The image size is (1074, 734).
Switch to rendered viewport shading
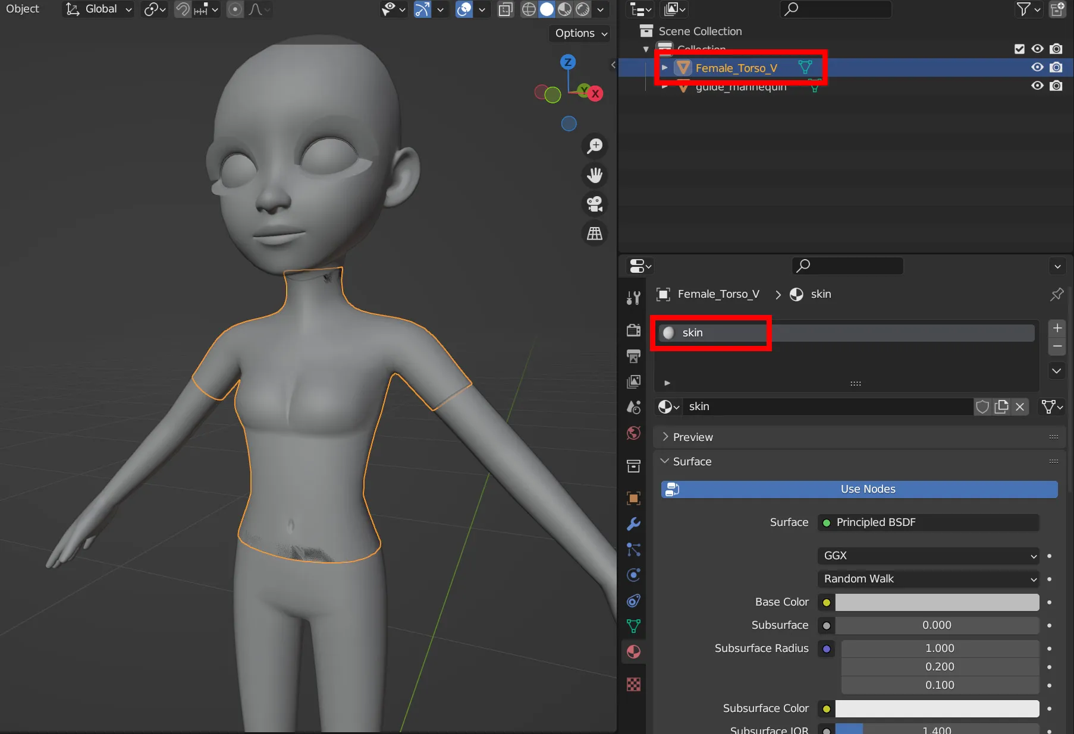click(x=583, y=9)
